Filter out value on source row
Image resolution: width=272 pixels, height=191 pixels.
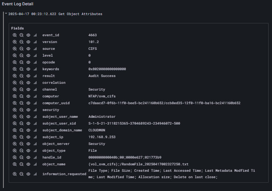click(22, 49)
